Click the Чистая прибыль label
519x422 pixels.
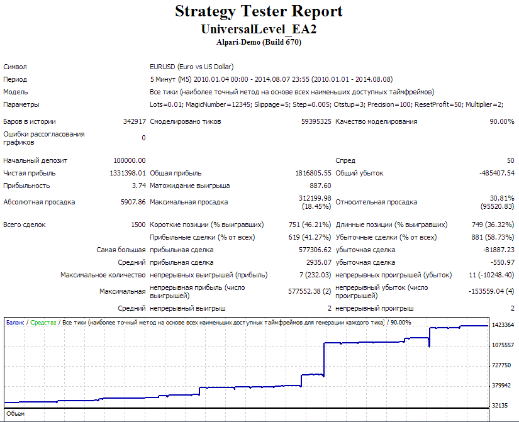click(30, 173)
